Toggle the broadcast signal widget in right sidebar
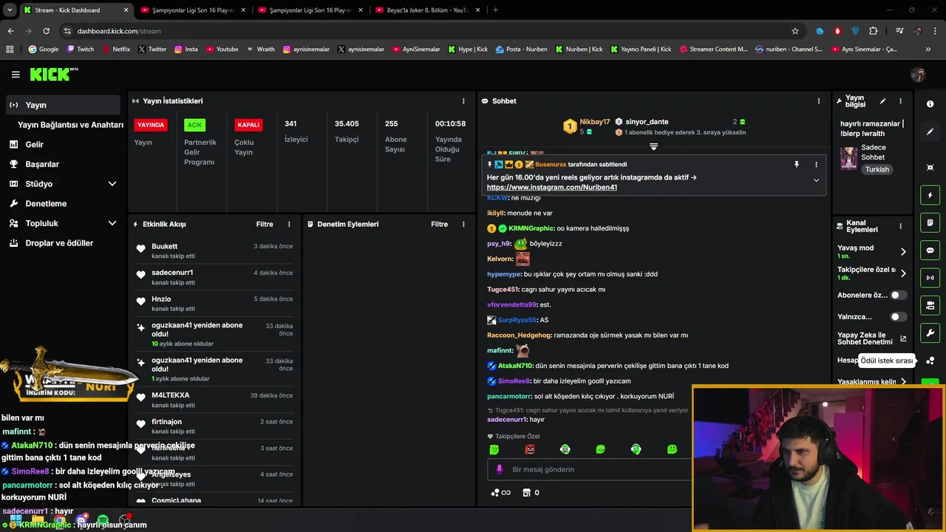This screenshot has height=532, width=946. (x=930, y=278)
